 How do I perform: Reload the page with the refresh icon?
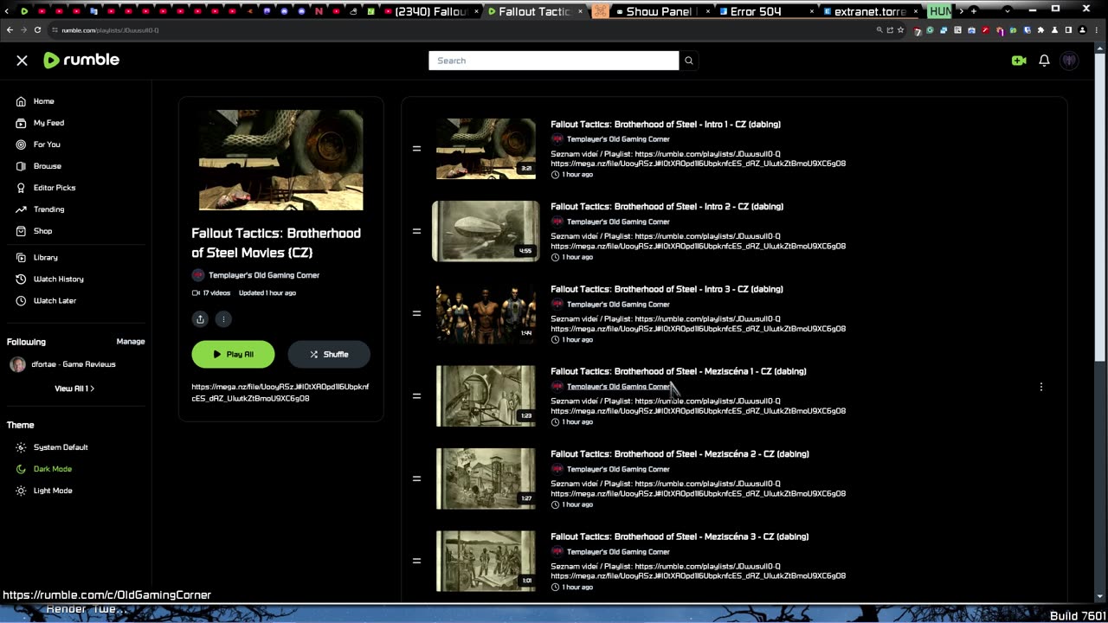tap(37, 29)
